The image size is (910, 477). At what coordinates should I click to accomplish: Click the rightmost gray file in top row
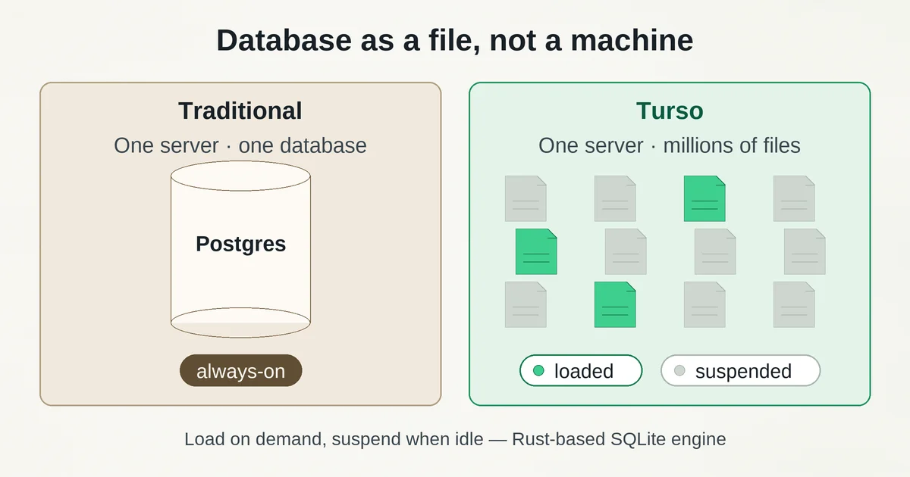794,198
